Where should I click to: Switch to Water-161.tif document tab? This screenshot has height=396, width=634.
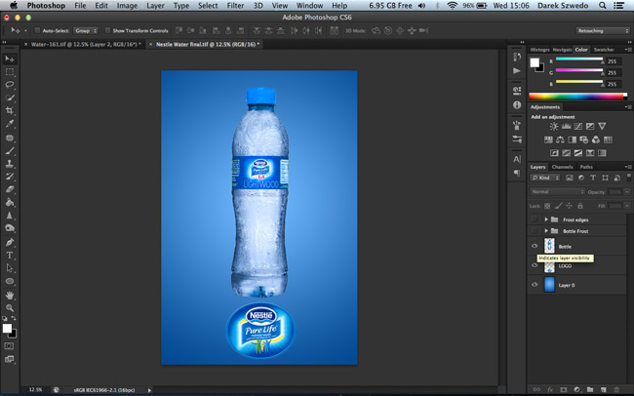click(86, 44)
